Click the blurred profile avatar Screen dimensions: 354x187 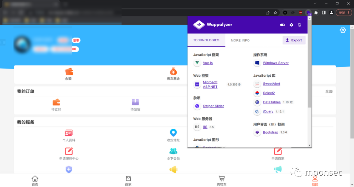22,45
